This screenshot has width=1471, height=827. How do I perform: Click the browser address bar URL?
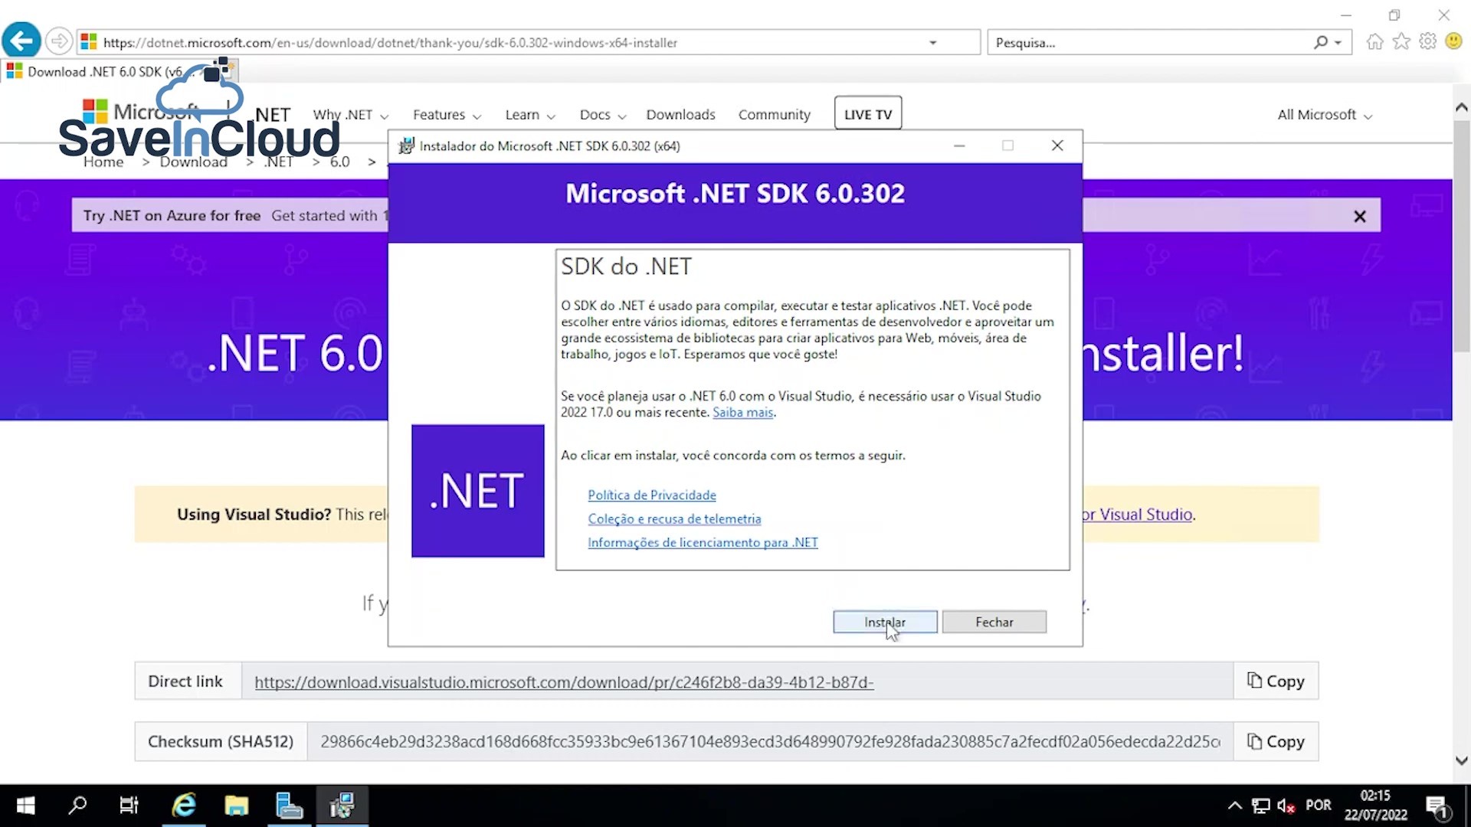click(390, 43)
